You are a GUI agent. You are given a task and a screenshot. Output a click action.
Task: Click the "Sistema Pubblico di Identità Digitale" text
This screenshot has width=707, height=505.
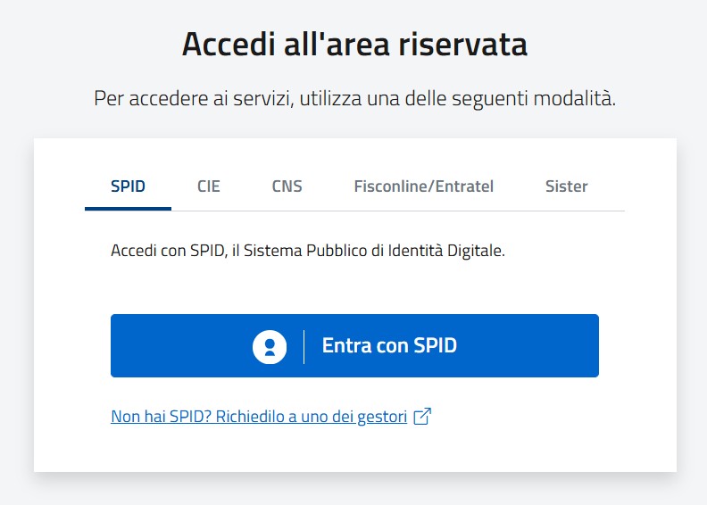(393, 252)
